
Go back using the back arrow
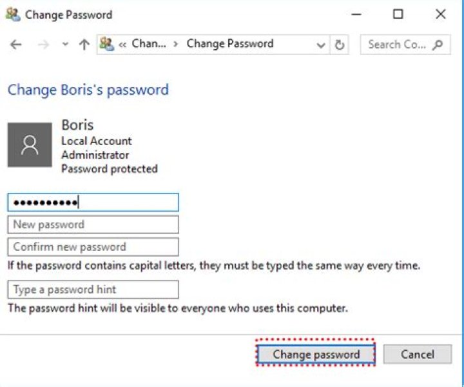[x=16, y=45]
